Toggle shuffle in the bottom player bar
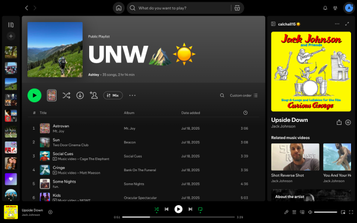The image size is (357, 223). (x=156, y=209)
